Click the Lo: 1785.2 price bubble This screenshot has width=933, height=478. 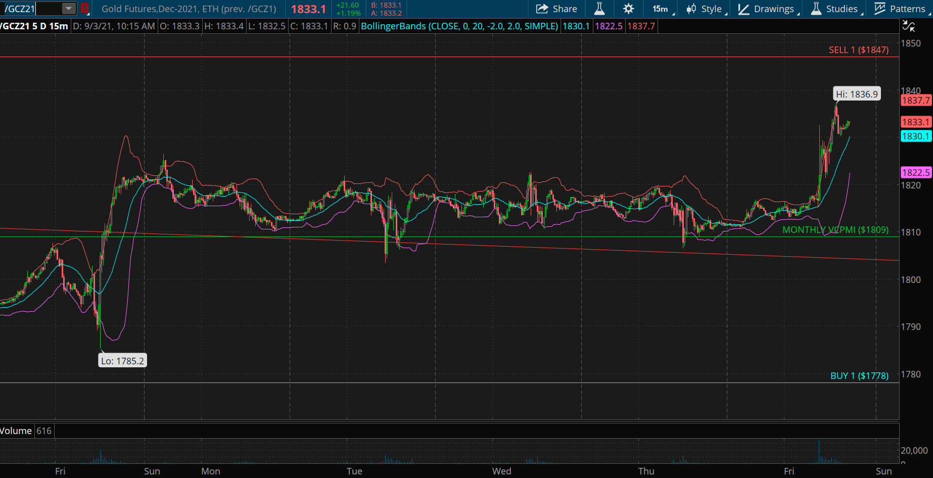pyautogui.click(x=122, y=361)
